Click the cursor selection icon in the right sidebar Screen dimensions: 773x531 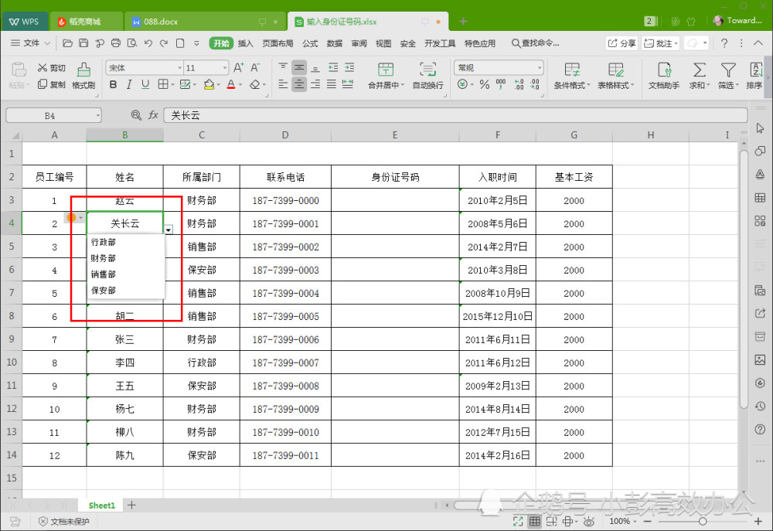[x=760, y=128]
